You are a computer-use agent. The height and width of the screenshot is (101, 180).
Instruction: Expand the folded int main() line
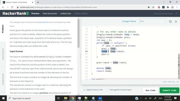pos(90,79)
